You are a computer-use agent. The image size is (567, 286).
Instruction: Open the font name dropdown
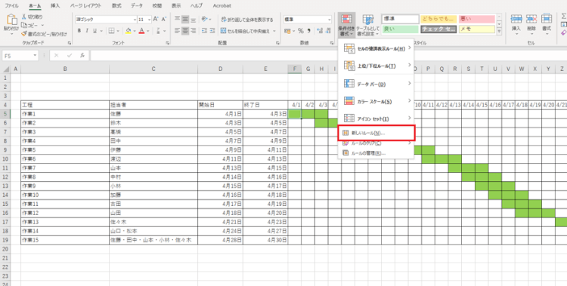(x=135, y=20)
